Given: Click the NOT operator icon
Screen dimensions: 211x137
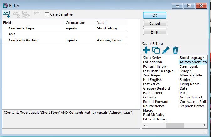Looking at the screenshot, I should click(x=26, y=14).
